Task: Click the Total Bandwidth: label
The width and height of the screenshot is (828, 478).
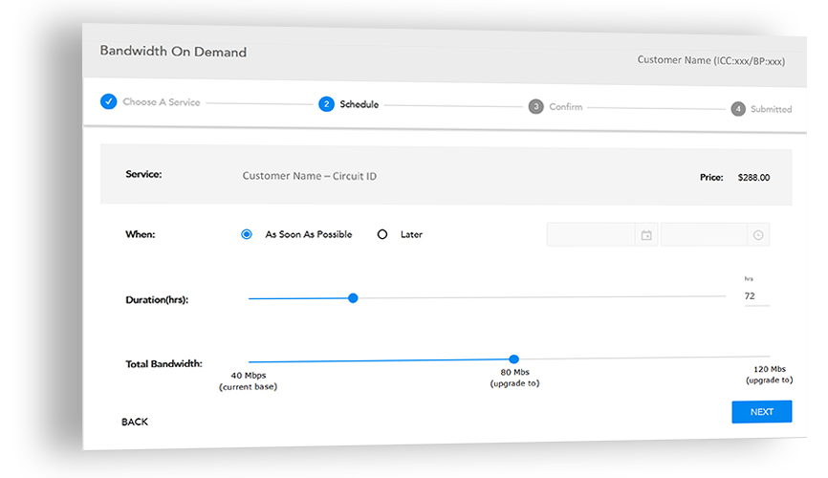Action: [x=163, y=364]
